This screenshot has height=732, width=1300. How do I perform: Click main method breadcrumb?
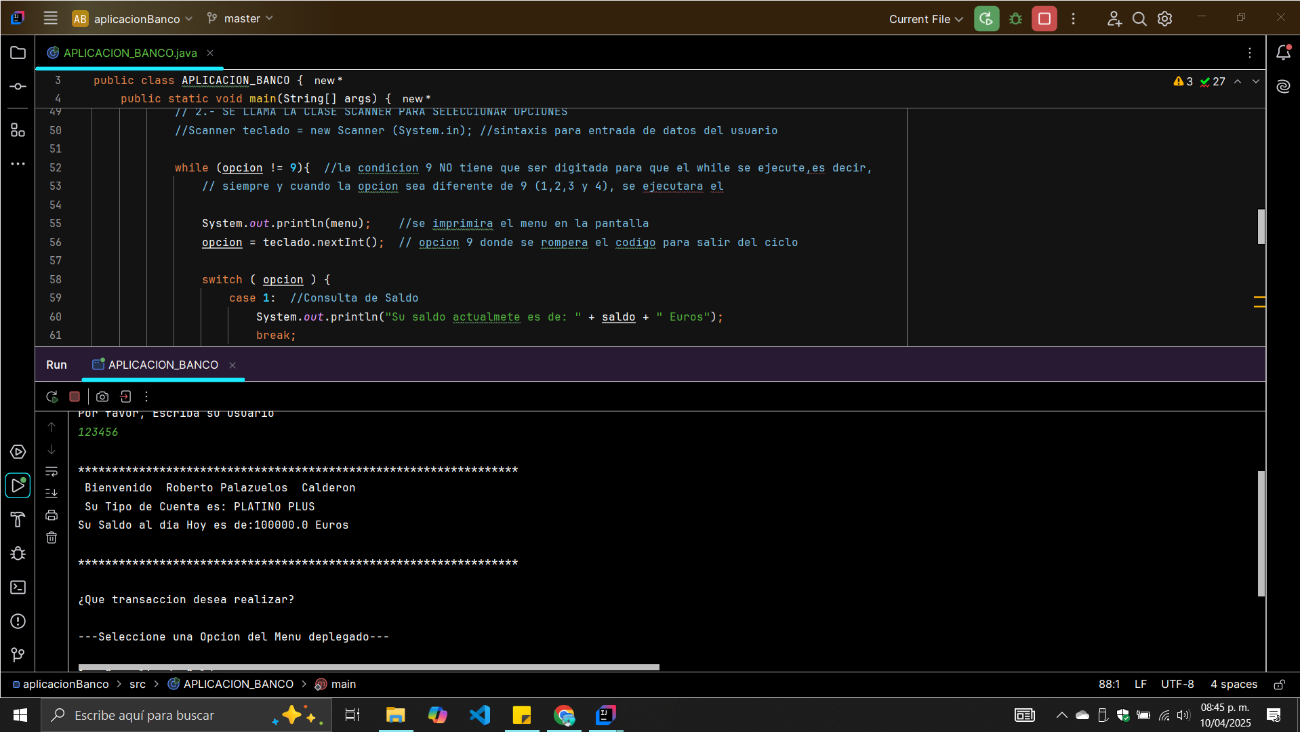(336, 684)
